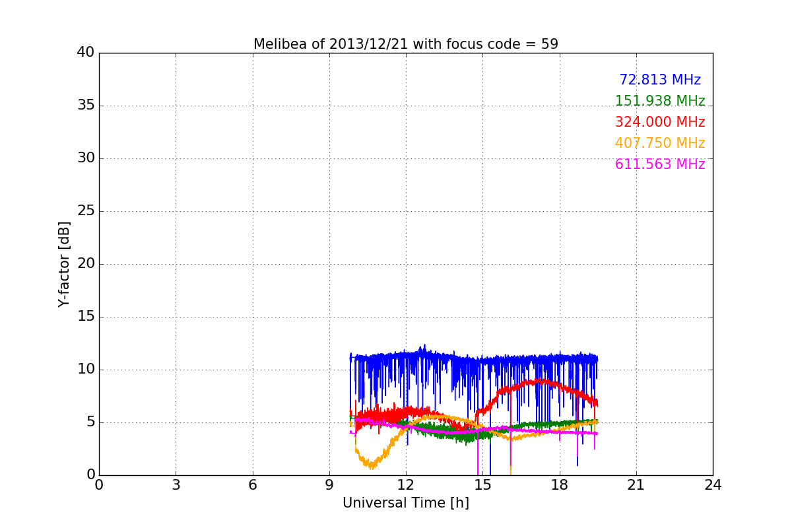Click the y-axis tick label 10
This screenshot has width=792, height=528.
click(x=86, y=370)
